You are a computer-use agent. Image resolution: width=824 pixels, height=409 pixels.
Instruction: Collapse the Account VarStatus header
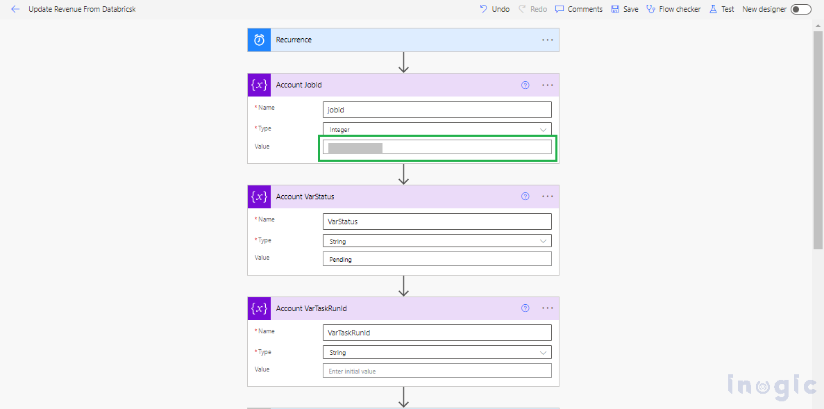click(x=403, y=197)
